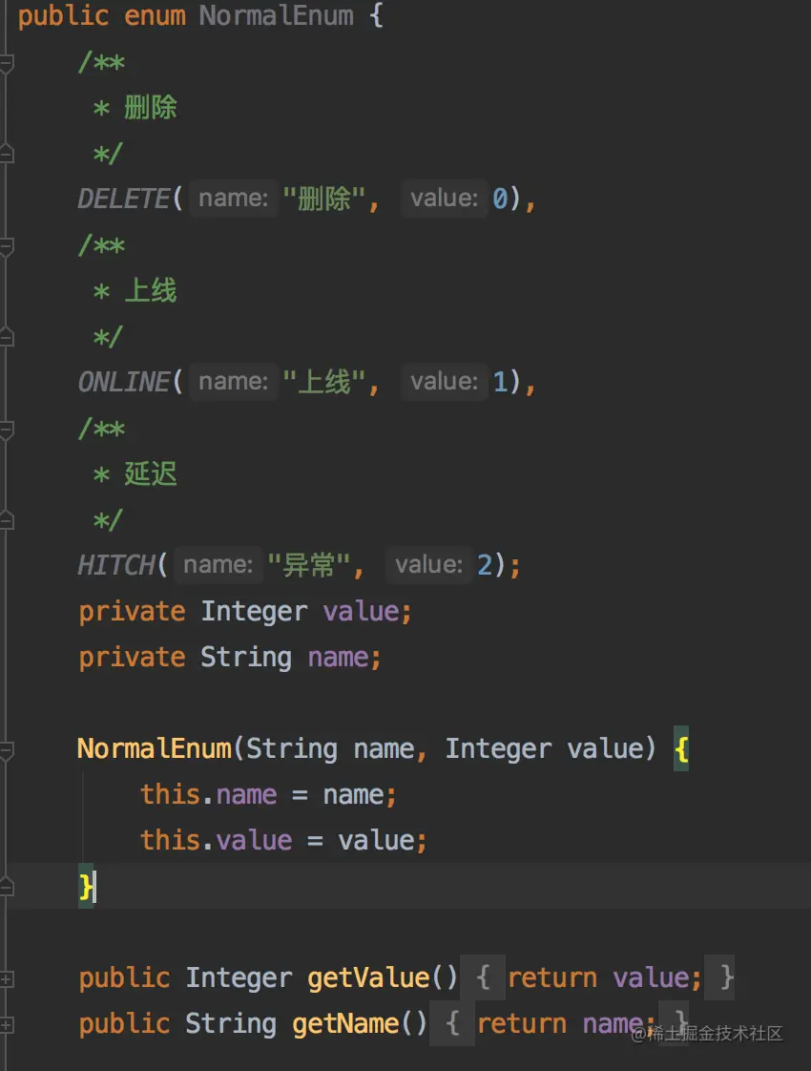Click the value: hint in the DELETE line
Viewport: 811px width, 1071px height.
[445, 199]
